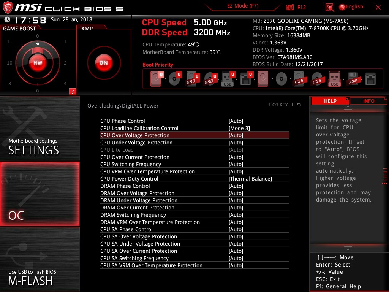
Task: Open CPU Phase Control [Auto] value
Action: [x=236, y=121]
